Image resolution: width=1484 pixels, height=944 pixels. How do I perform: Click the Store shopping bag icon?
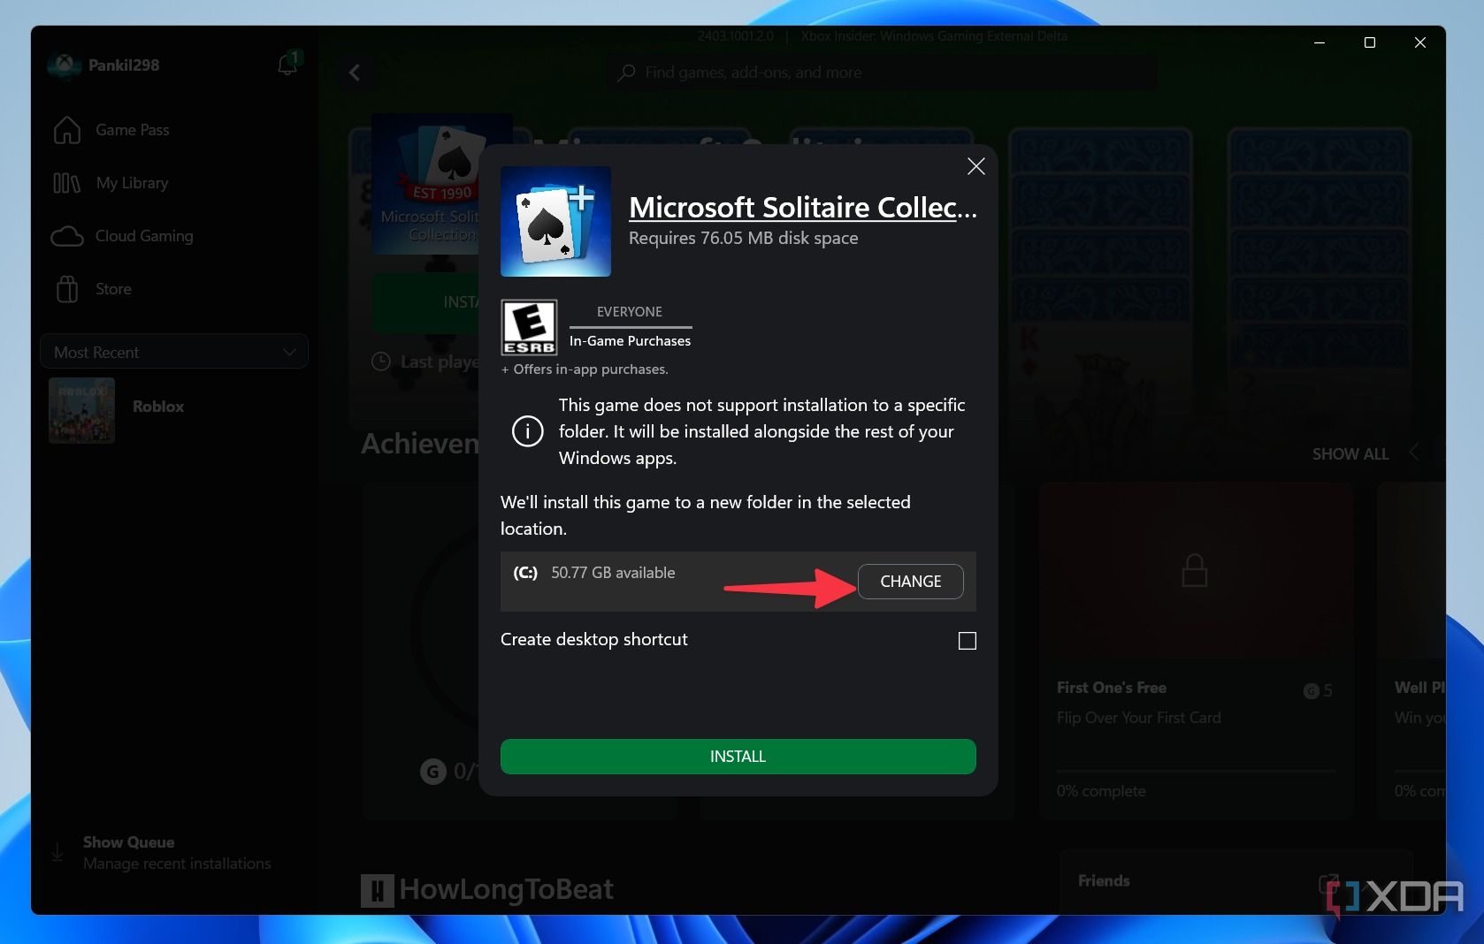tap(67, 289)
